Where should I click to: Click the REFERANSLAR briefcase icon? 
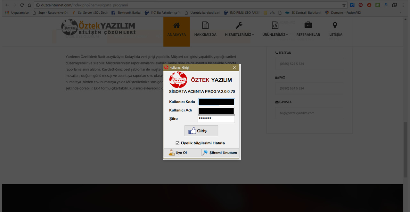(308, 25)
